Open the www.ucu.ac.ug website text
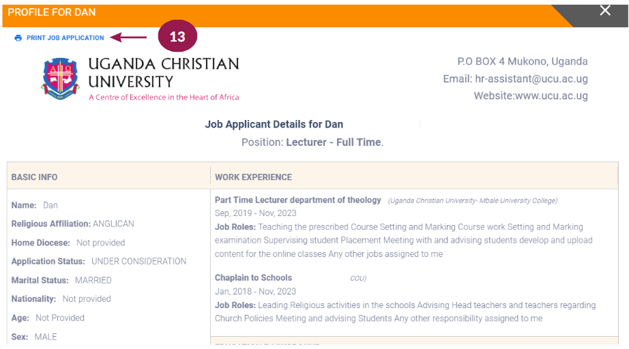 coord(551,96)
